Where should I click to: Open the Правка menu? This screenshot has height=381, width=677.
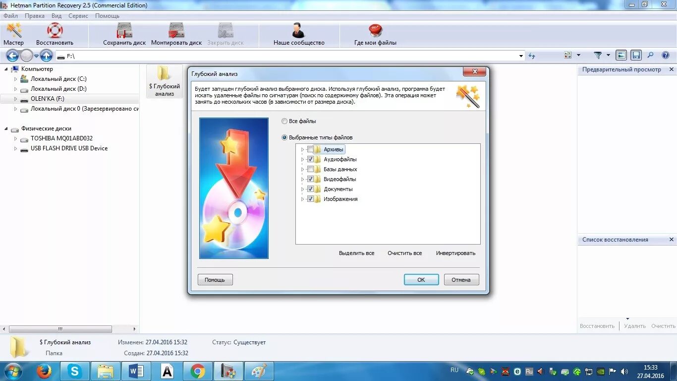coord(35,16)
